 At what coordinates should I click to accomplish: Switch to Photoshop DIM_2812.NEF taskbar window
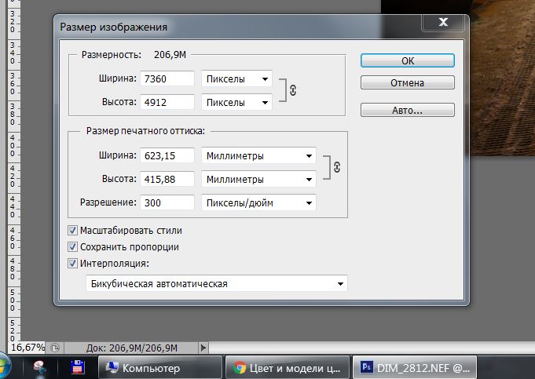click(x=415, y=368)
